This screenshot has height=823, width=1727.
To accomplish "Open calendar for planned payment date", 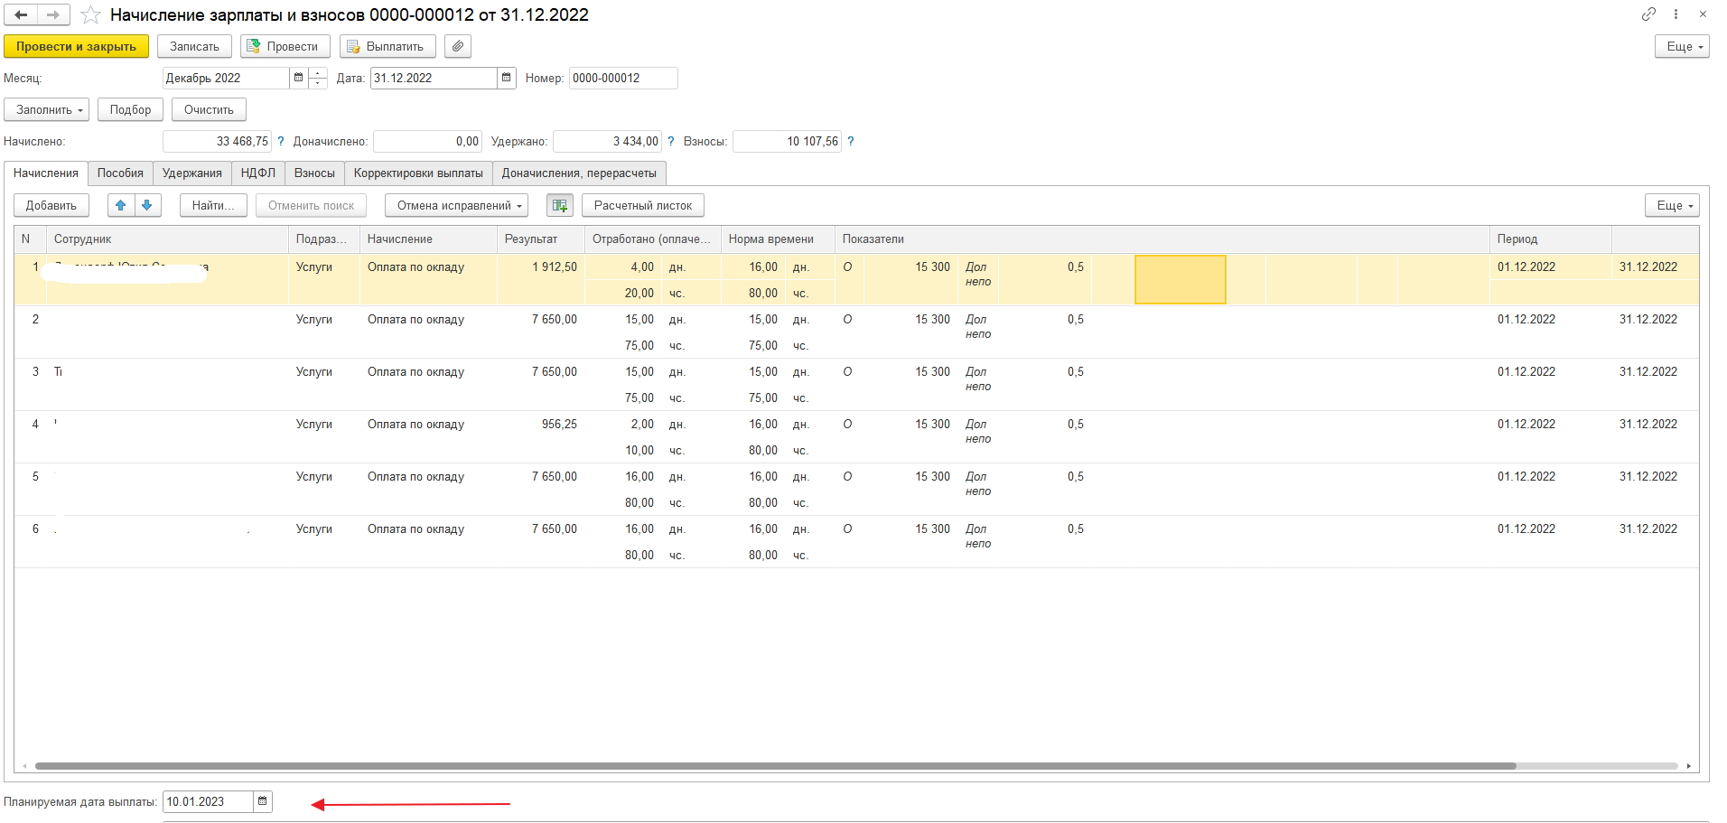I will pyautogui.click(x=262, y=801).
